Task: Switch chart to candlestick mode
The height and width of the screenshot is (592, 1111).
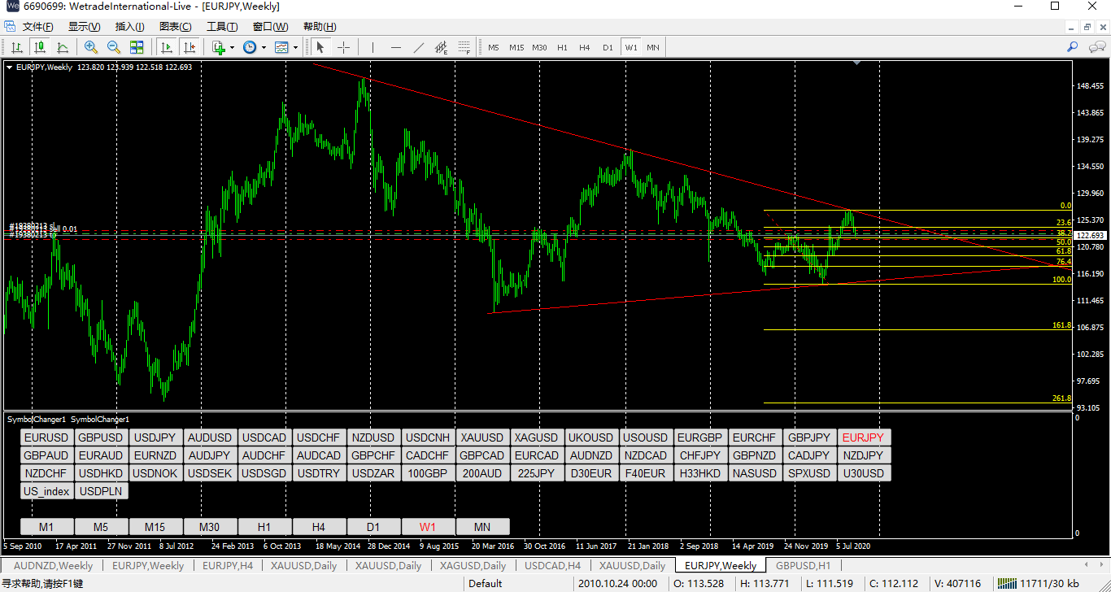Action: (39, 47)
